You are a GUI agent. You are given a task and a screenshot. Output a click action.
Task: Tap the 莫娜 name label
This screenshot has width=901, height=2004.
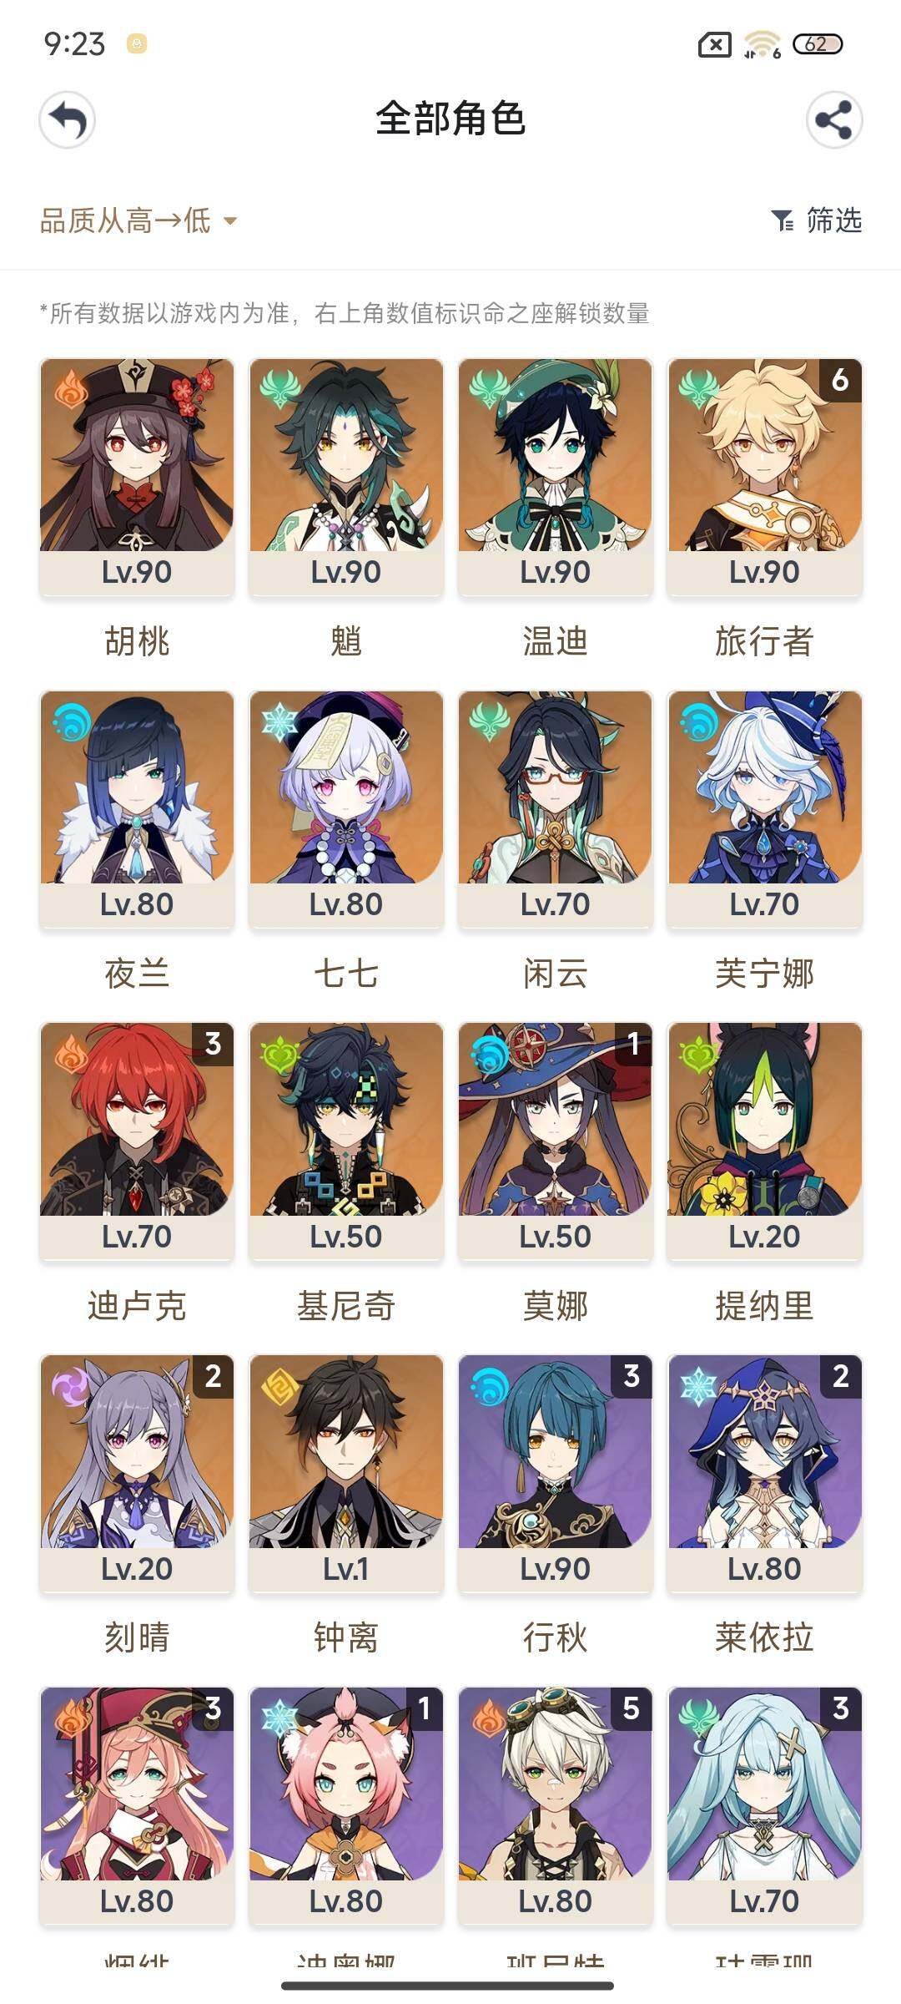(x=555, y=1305)
